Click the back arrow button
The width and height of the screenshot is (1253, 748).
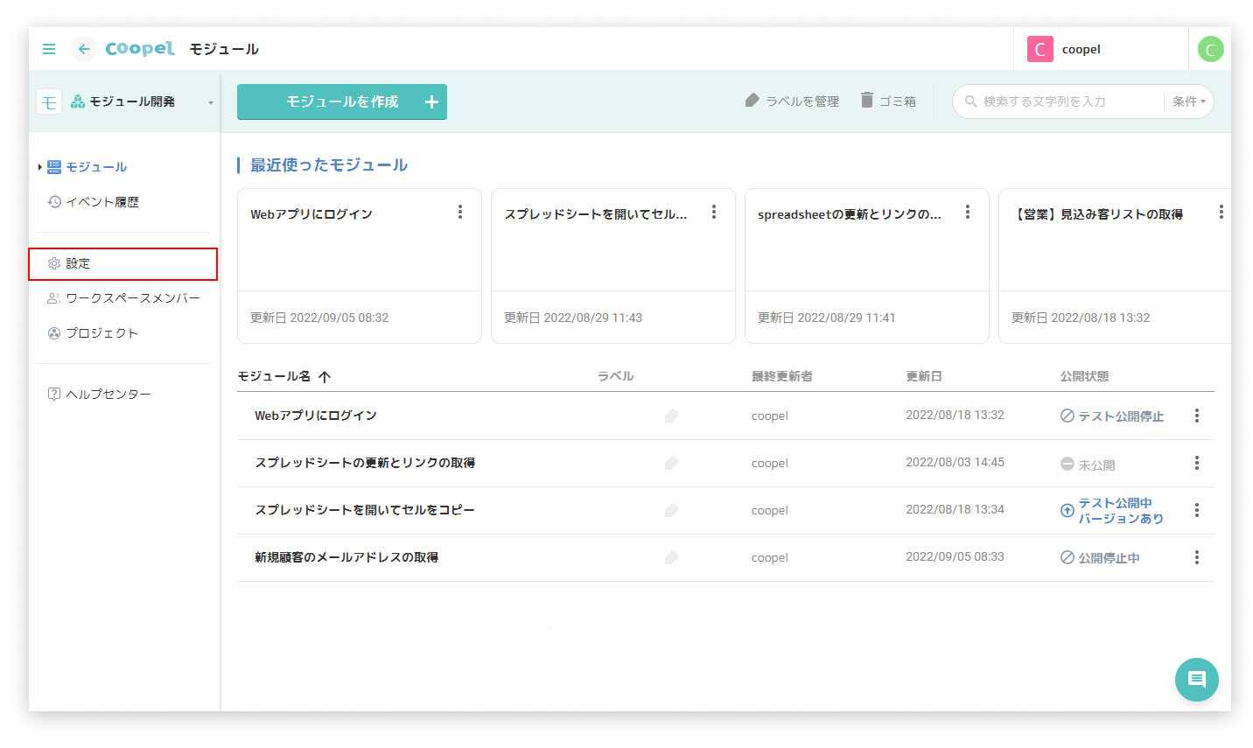[83, 49]
